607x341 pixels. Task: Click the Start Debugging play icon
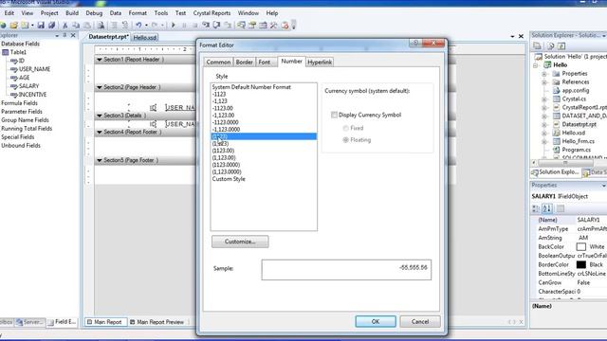(173, 26)
